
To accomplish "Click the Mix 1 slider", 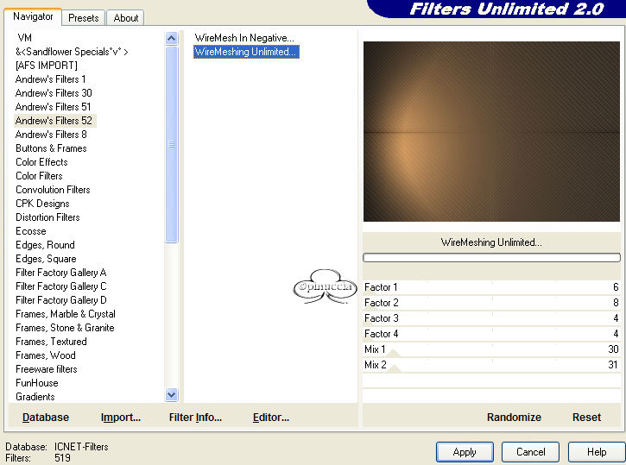I will pos(491,349).
